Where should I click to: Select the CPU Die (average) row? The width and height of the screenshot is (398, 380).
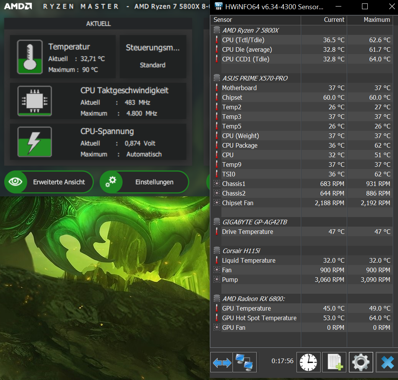pyautogui.click(x=302, y=49)
